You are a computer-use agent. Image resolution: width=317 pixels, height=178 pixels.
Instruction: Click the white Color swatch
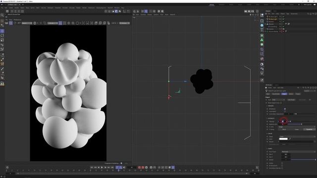(x=283, y=139)
